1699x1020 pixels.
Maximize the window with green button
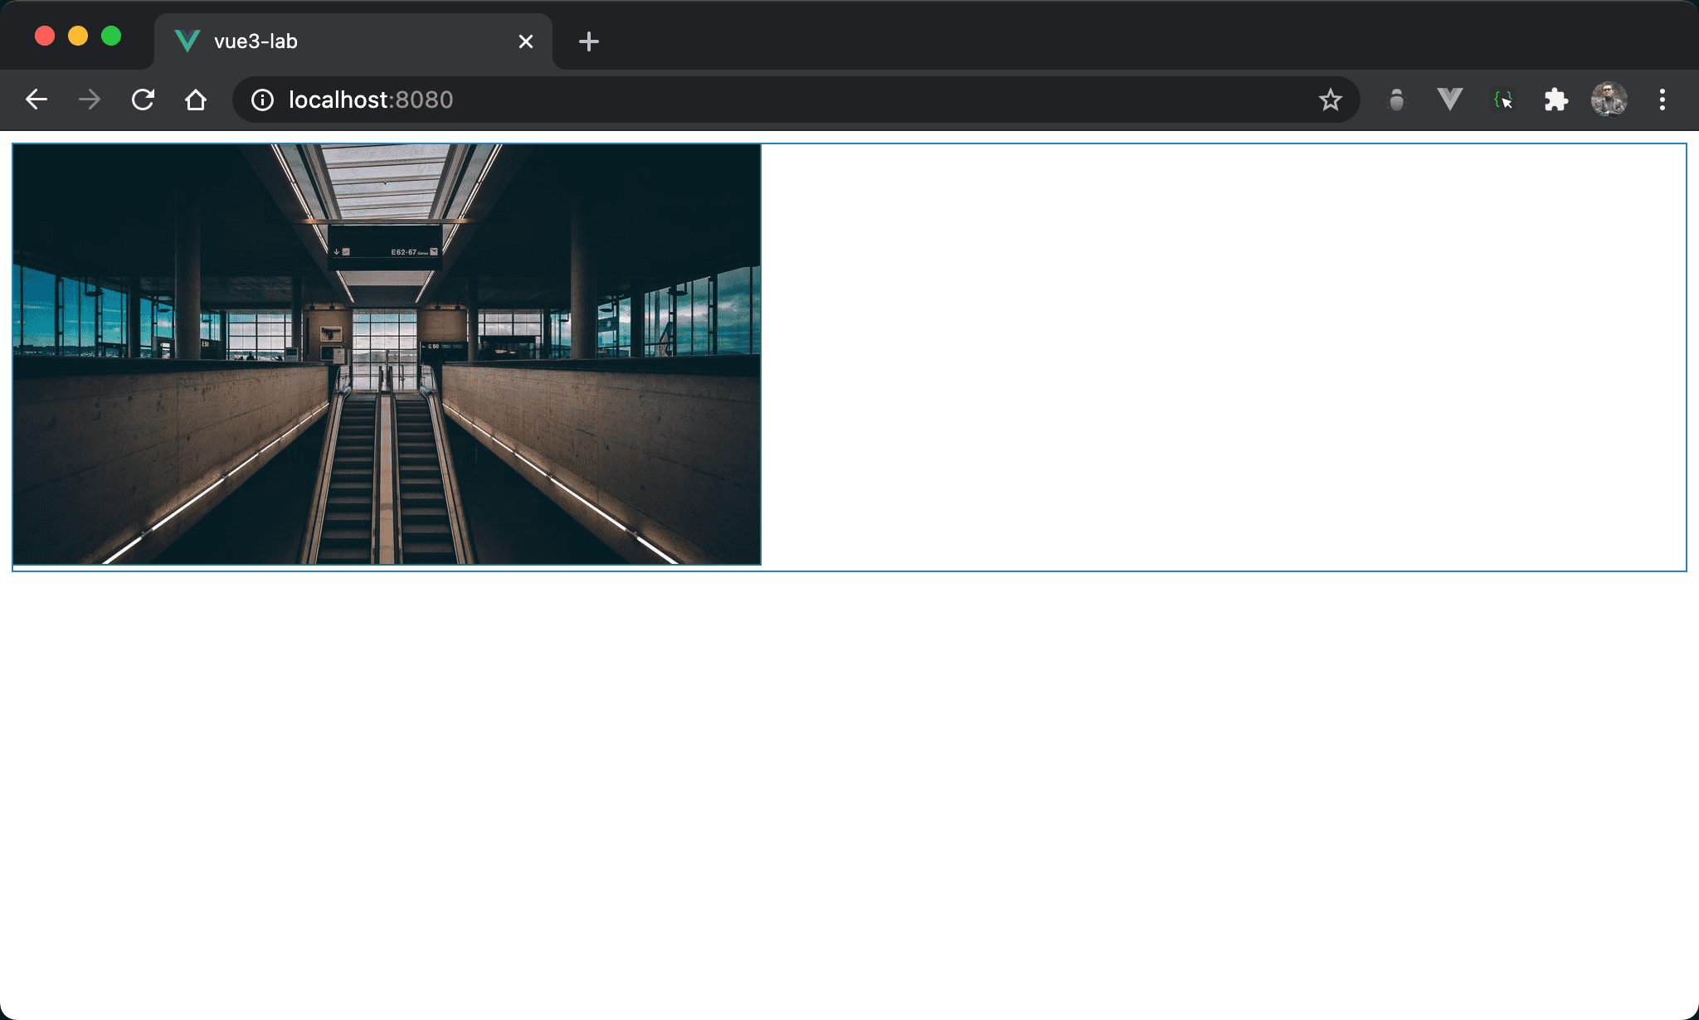(111, 36)
